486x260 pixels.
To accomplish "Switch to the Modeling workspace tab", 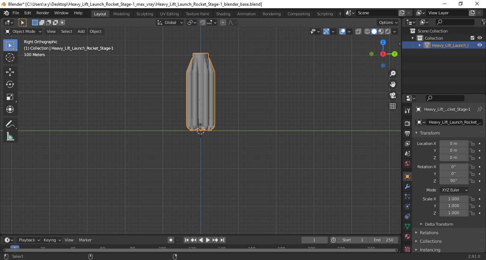I will pos(121,14).
